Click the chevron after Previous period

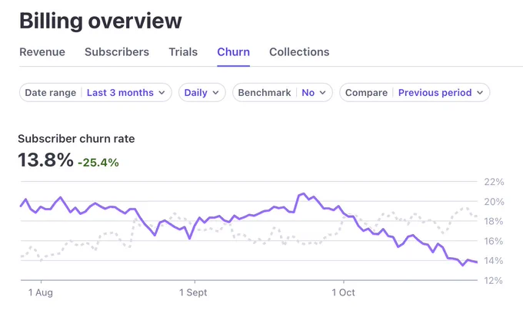[480, 93]
